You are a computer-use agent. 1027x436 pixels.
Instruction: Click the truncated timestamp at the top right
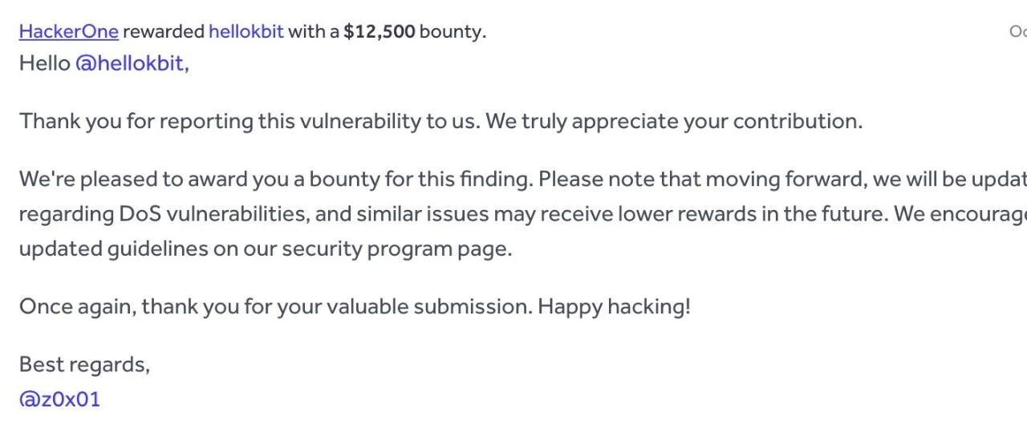pos(1017,31)
